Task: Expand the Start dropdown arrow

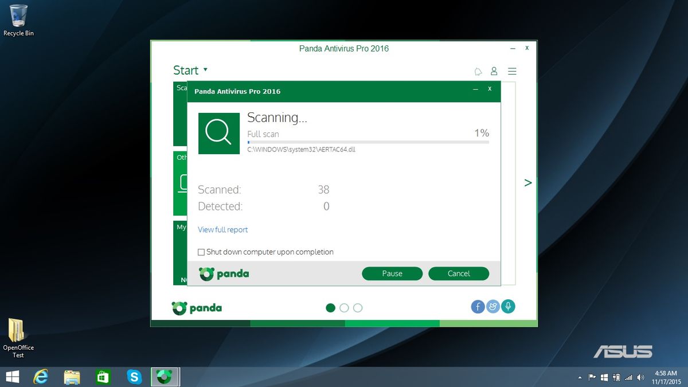Action: click(205, 70)
